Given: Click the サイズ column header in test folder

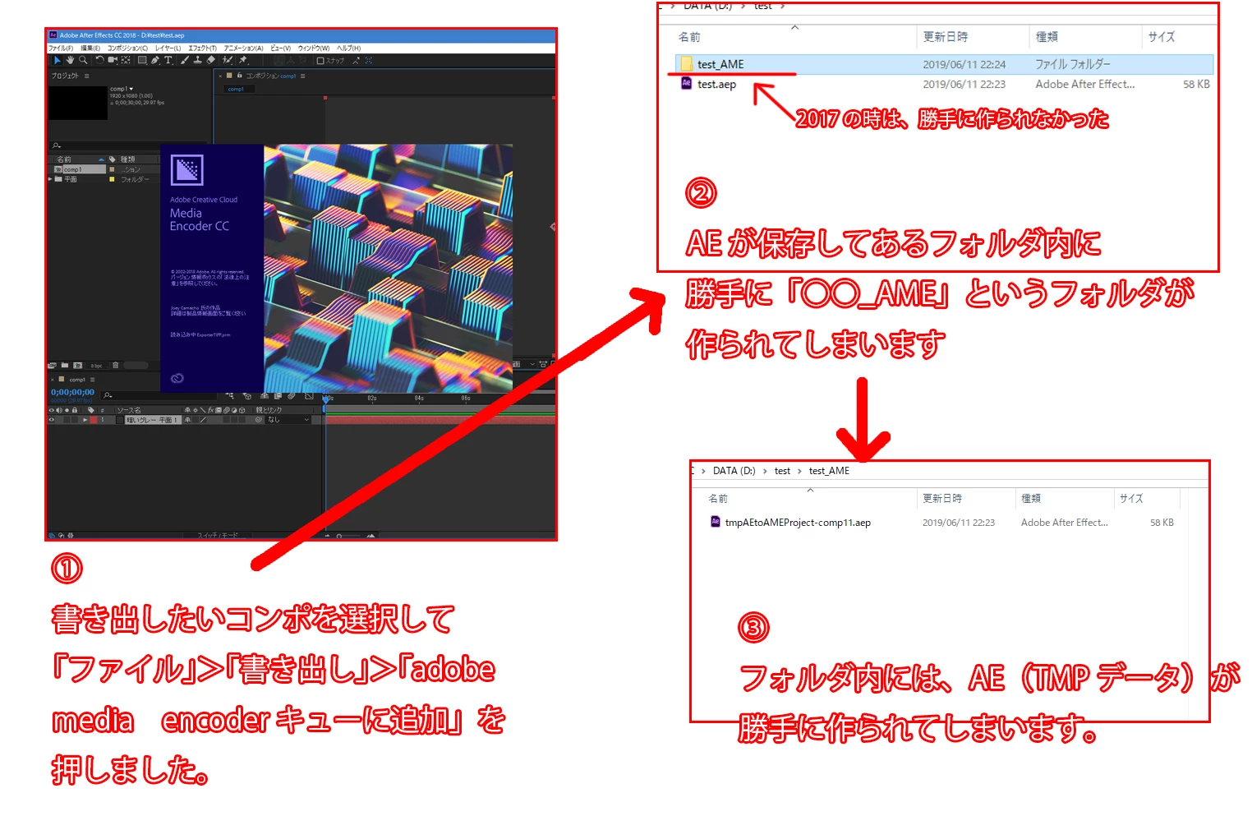Looking at the screenshot, I should pos(1161,37).
